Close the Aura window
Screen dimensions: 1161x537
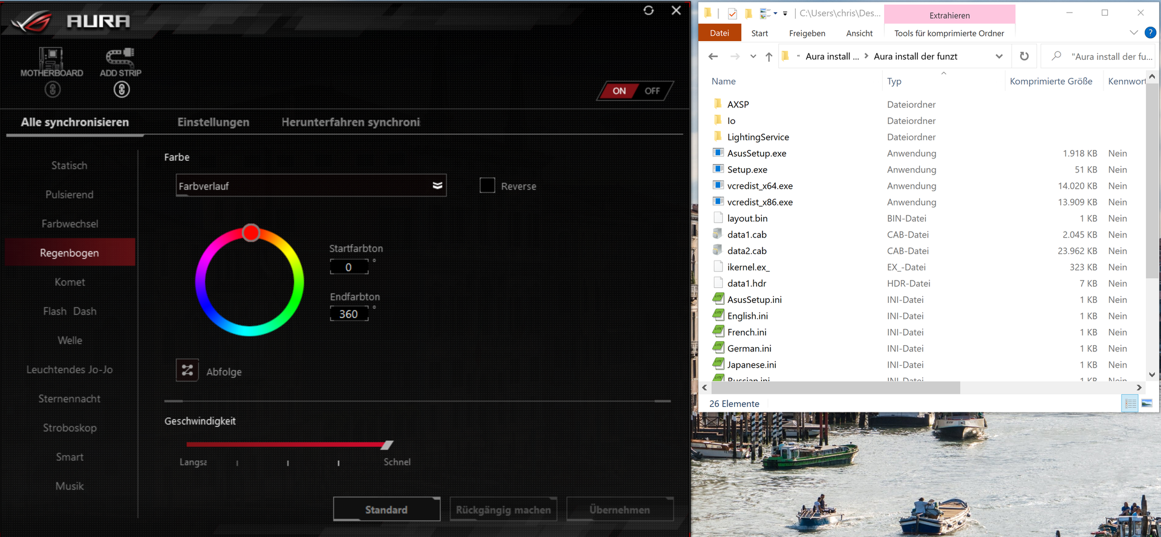(677, 10)
